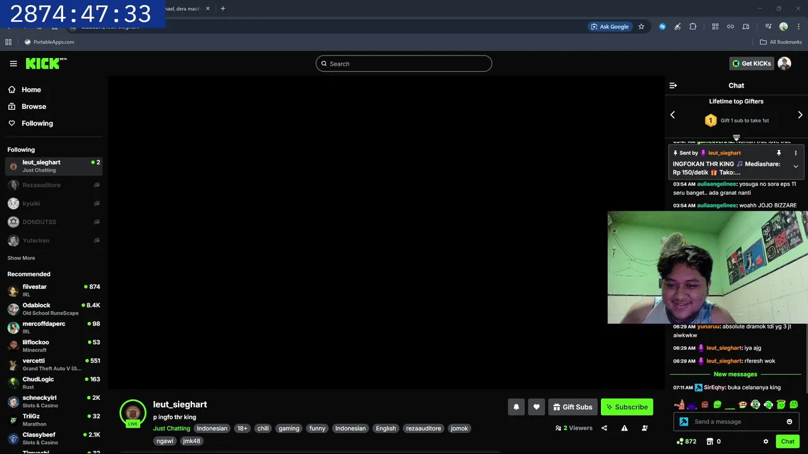The height and width of the screenshot is (454, 808).
Task: Click the Kick logo
Action: point(46,63)
